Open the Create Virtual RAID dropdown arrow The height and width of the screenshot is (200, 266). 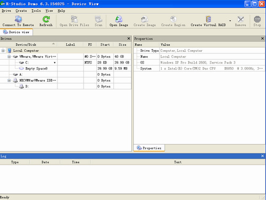[x=230, y=21]
